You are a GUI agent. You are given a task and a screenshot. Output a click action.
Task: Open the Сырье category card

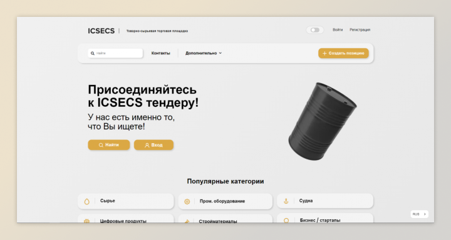126,201
